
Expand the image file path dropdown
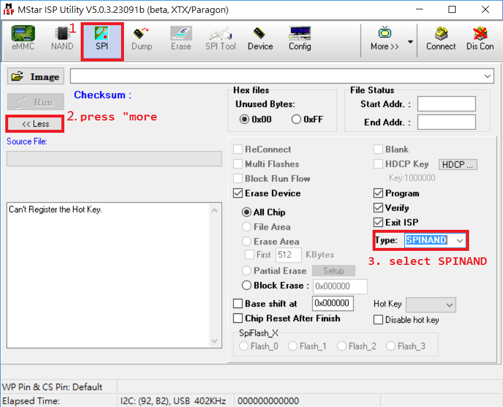[x=488, y=77]
